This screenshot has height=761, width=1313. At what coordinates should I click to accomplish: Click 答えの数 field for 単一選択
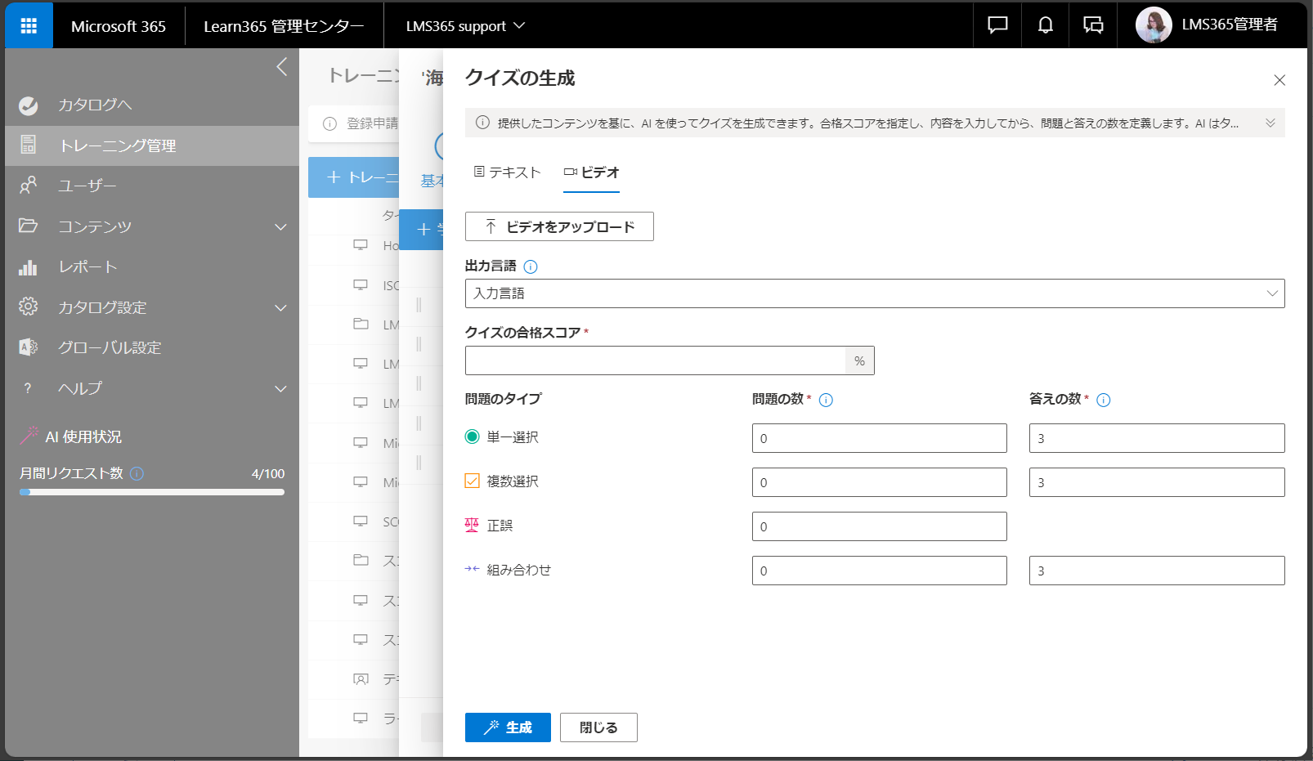pyautogui.click(x=1157, y=438)
